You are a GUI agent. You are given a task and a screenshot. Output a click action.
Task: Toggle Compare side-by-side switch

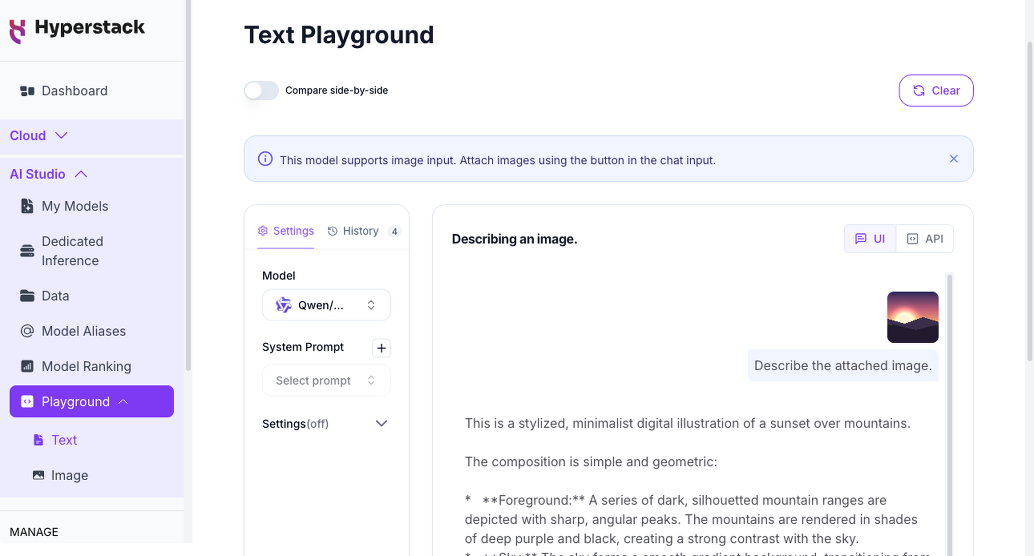(261, 90)
